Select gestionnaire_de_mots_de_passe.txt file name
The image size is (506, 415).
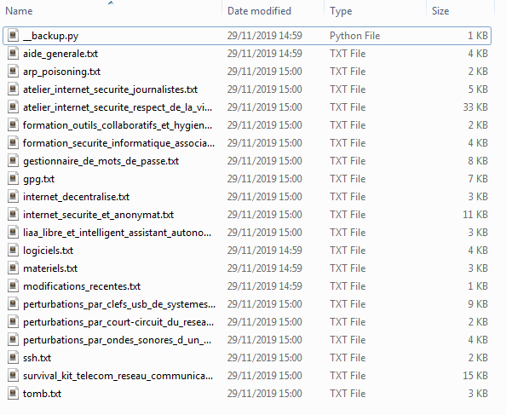(101, 161)
